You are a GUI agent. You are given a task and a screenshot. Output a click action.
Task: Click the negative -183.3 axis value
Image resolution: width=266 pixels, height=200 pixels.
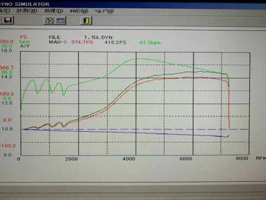8,146
